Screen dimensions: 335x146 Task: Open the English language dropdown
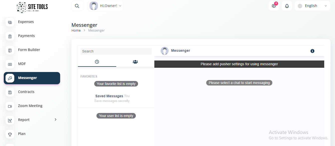pyautogui.click(x=312, y=6)
